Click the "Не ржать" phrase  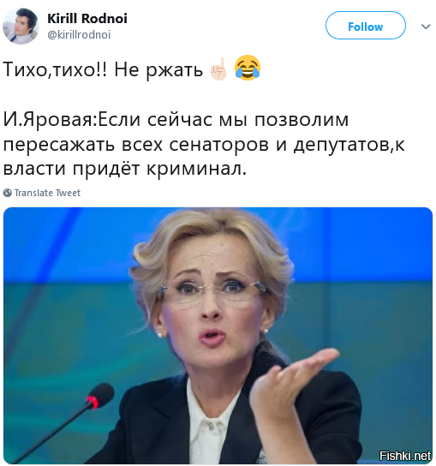[158, 71]
